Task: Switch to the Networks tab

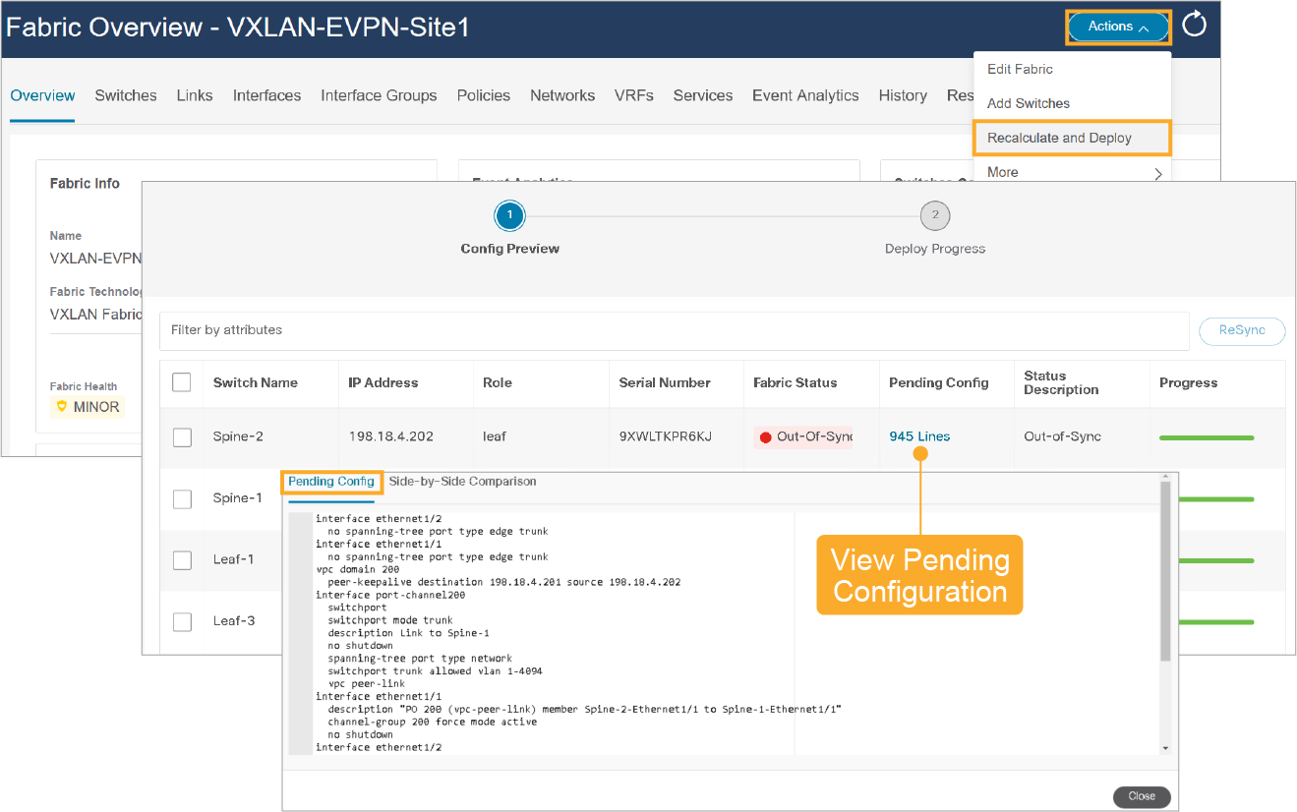Action: (x=562, y=95)
